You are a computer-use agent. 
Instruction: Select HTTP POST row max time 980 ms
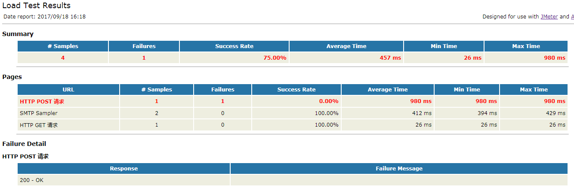click(x=555, y=101)
